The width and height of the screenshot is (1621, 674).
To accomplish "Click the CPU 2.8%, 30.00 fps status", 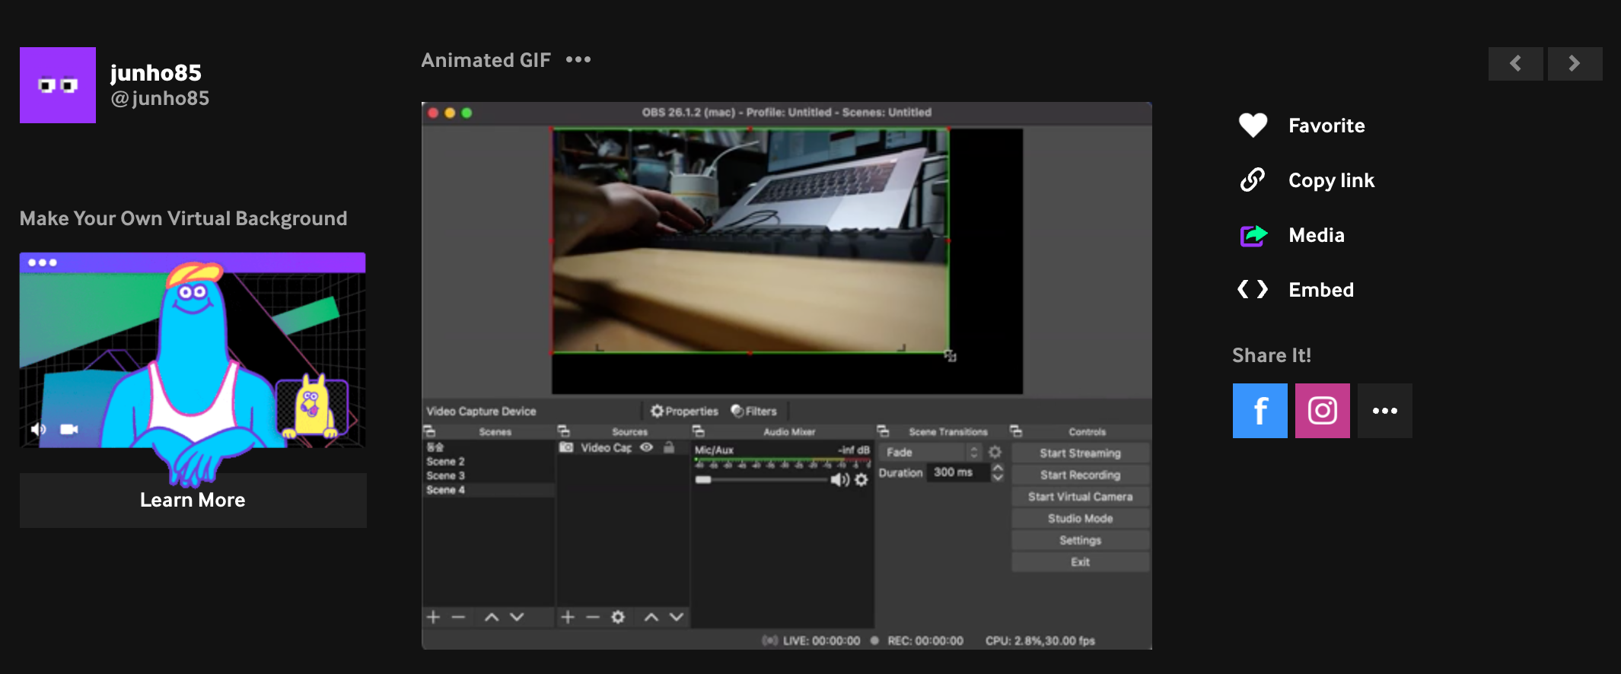I will tap(1040, 641).
